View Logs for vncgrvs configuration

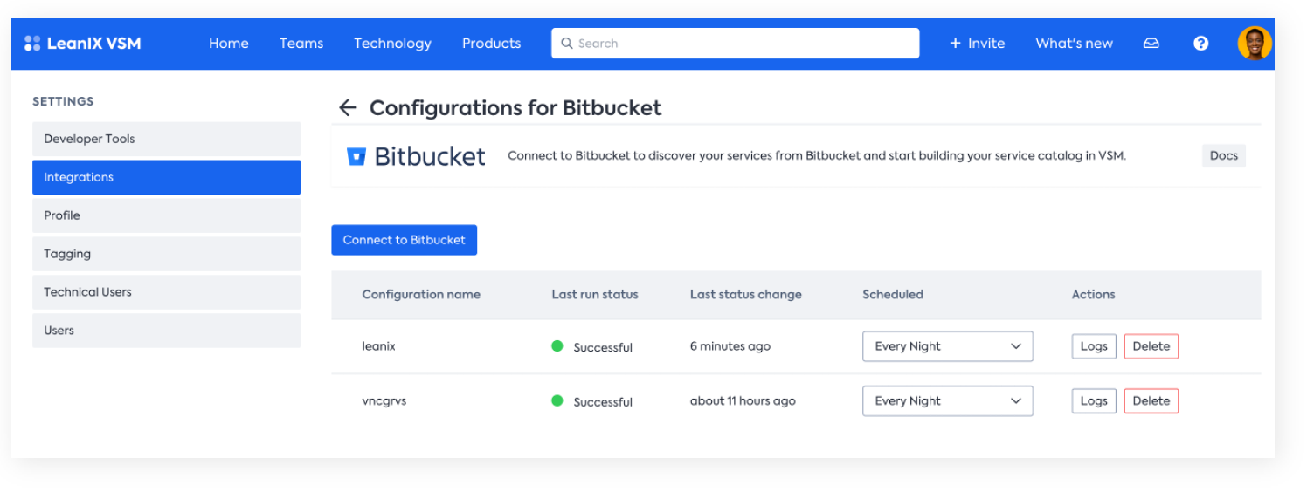click(1094, 401)
